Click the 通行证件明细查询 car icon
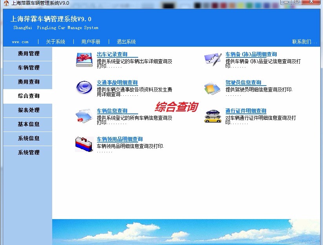 tap(212, 116)
